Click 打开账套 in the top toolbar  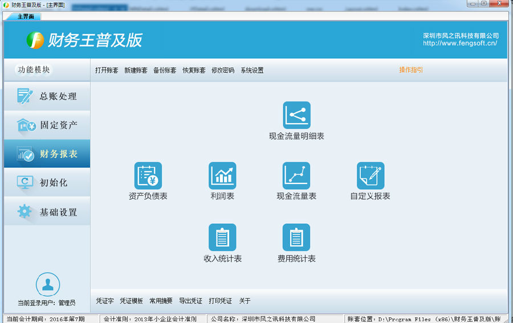[x=107, y=70]
